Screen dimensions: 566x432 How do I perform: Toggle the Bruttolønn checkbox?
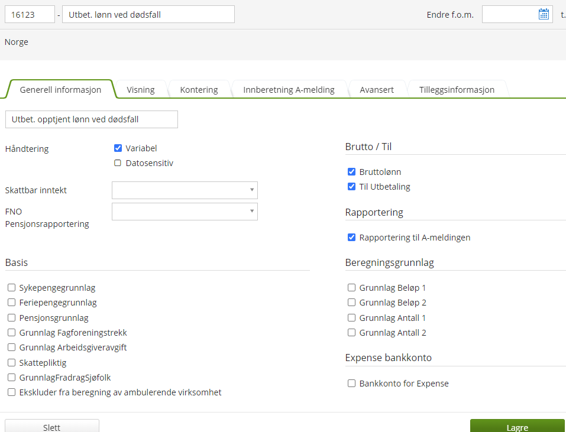pyautogui.click(x=351, y=171)
